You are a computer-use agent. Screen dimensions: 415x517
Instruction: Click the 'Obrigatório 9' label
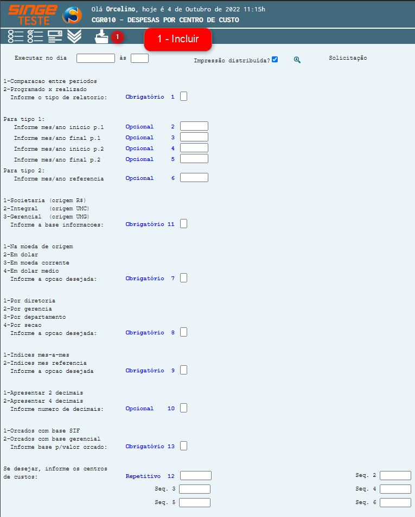[150, 371]
